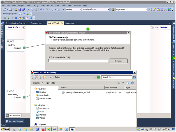The width and height of the screenshot is (176, 132).
Task: Click Search Debug field in Open dialog
Action: pos(117,77)
